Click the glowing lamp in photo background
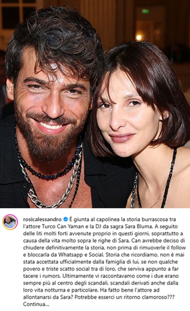Image resolution: width=190 pixels, height=311 pixels. pos(139,38)
